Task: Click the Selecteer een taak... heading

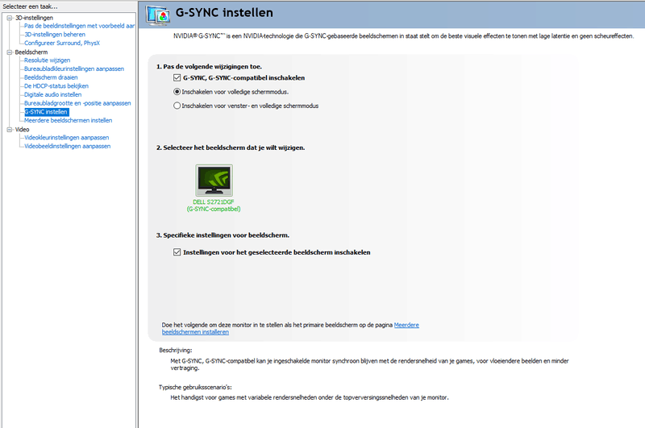Action: (30, 6)
